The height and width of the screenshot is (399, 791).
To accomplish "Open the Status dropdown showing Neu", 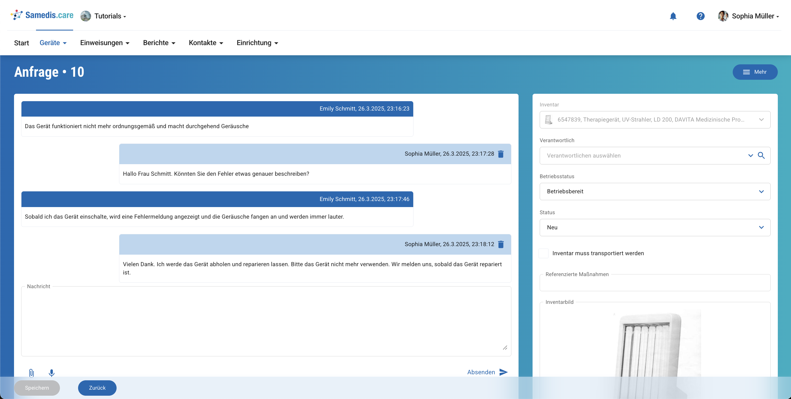I will (655, 227).
